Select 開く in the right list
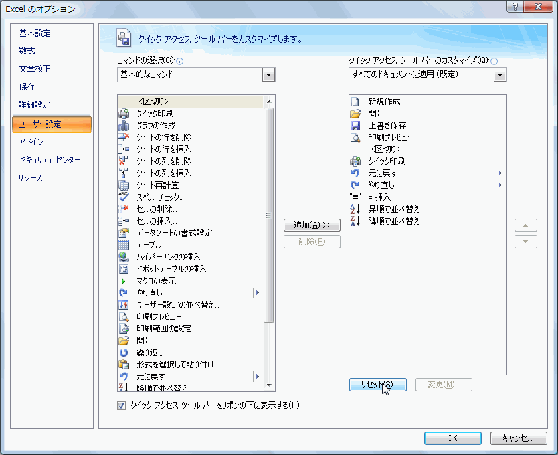558x455 pixels. tap(427, 114)
